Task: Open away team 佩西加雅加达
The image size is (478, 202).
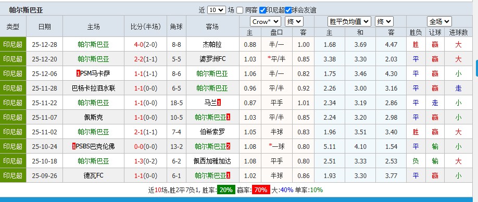Action: (212, 161)
